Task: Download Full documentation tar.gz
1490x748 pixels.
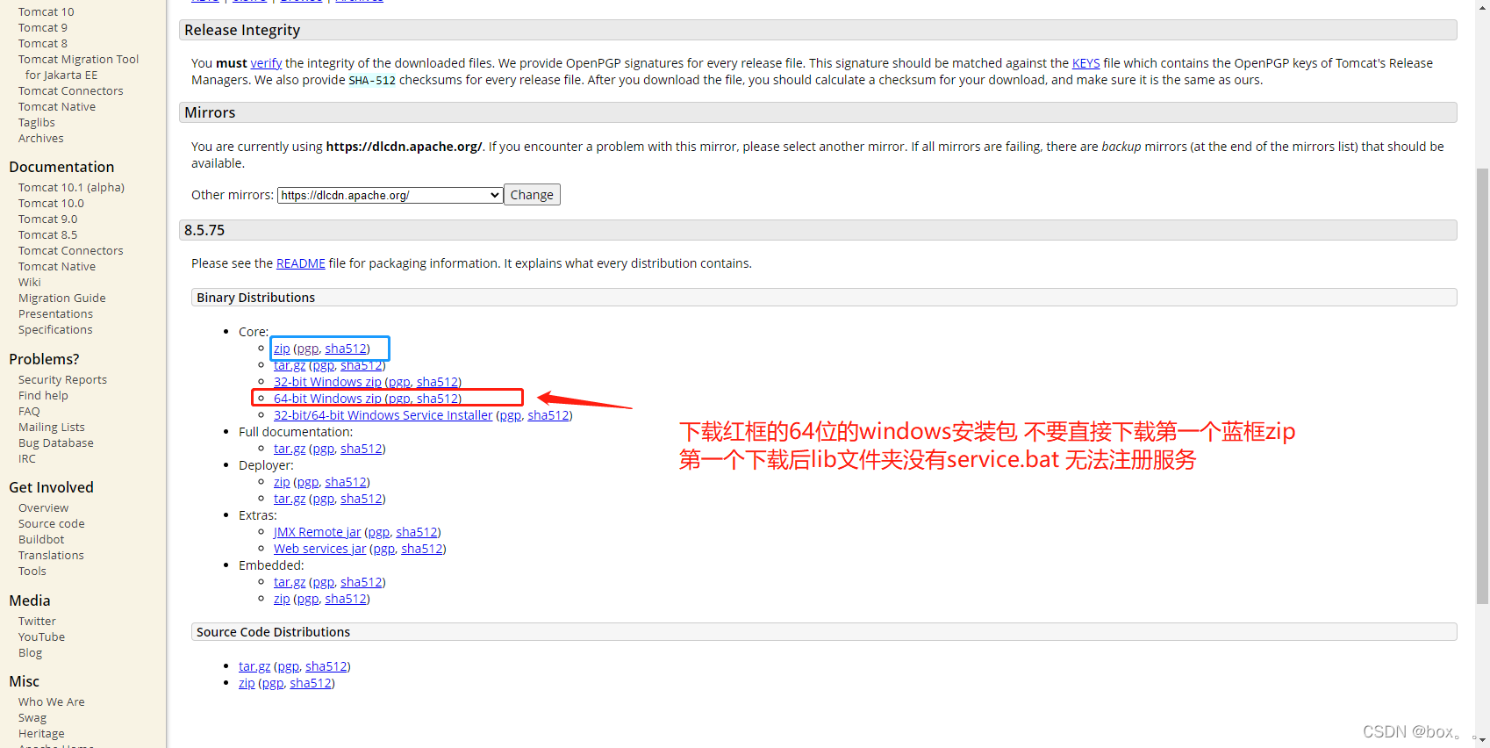Action: [x=290, y=449]
